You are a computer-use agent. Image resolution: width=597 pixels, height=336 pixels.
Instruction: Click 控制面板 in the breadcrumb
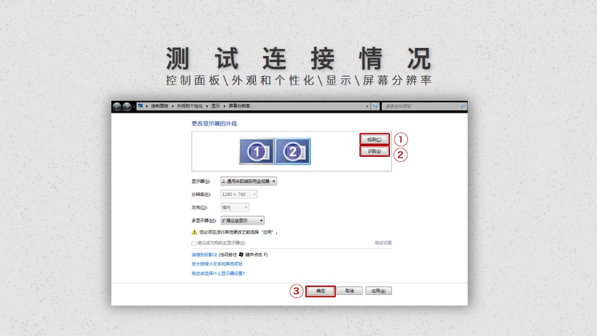(160, 106)
